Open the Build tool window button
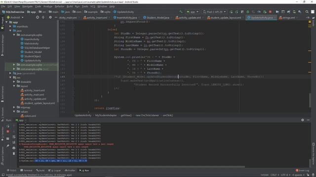The height and width of the screenshot is (177, 316). pyautogui.click(x=40, y=171)
